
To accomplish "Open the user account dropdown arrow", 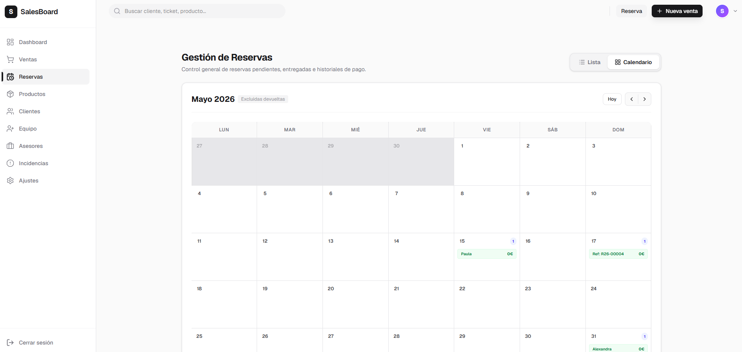I will point(735,11).
